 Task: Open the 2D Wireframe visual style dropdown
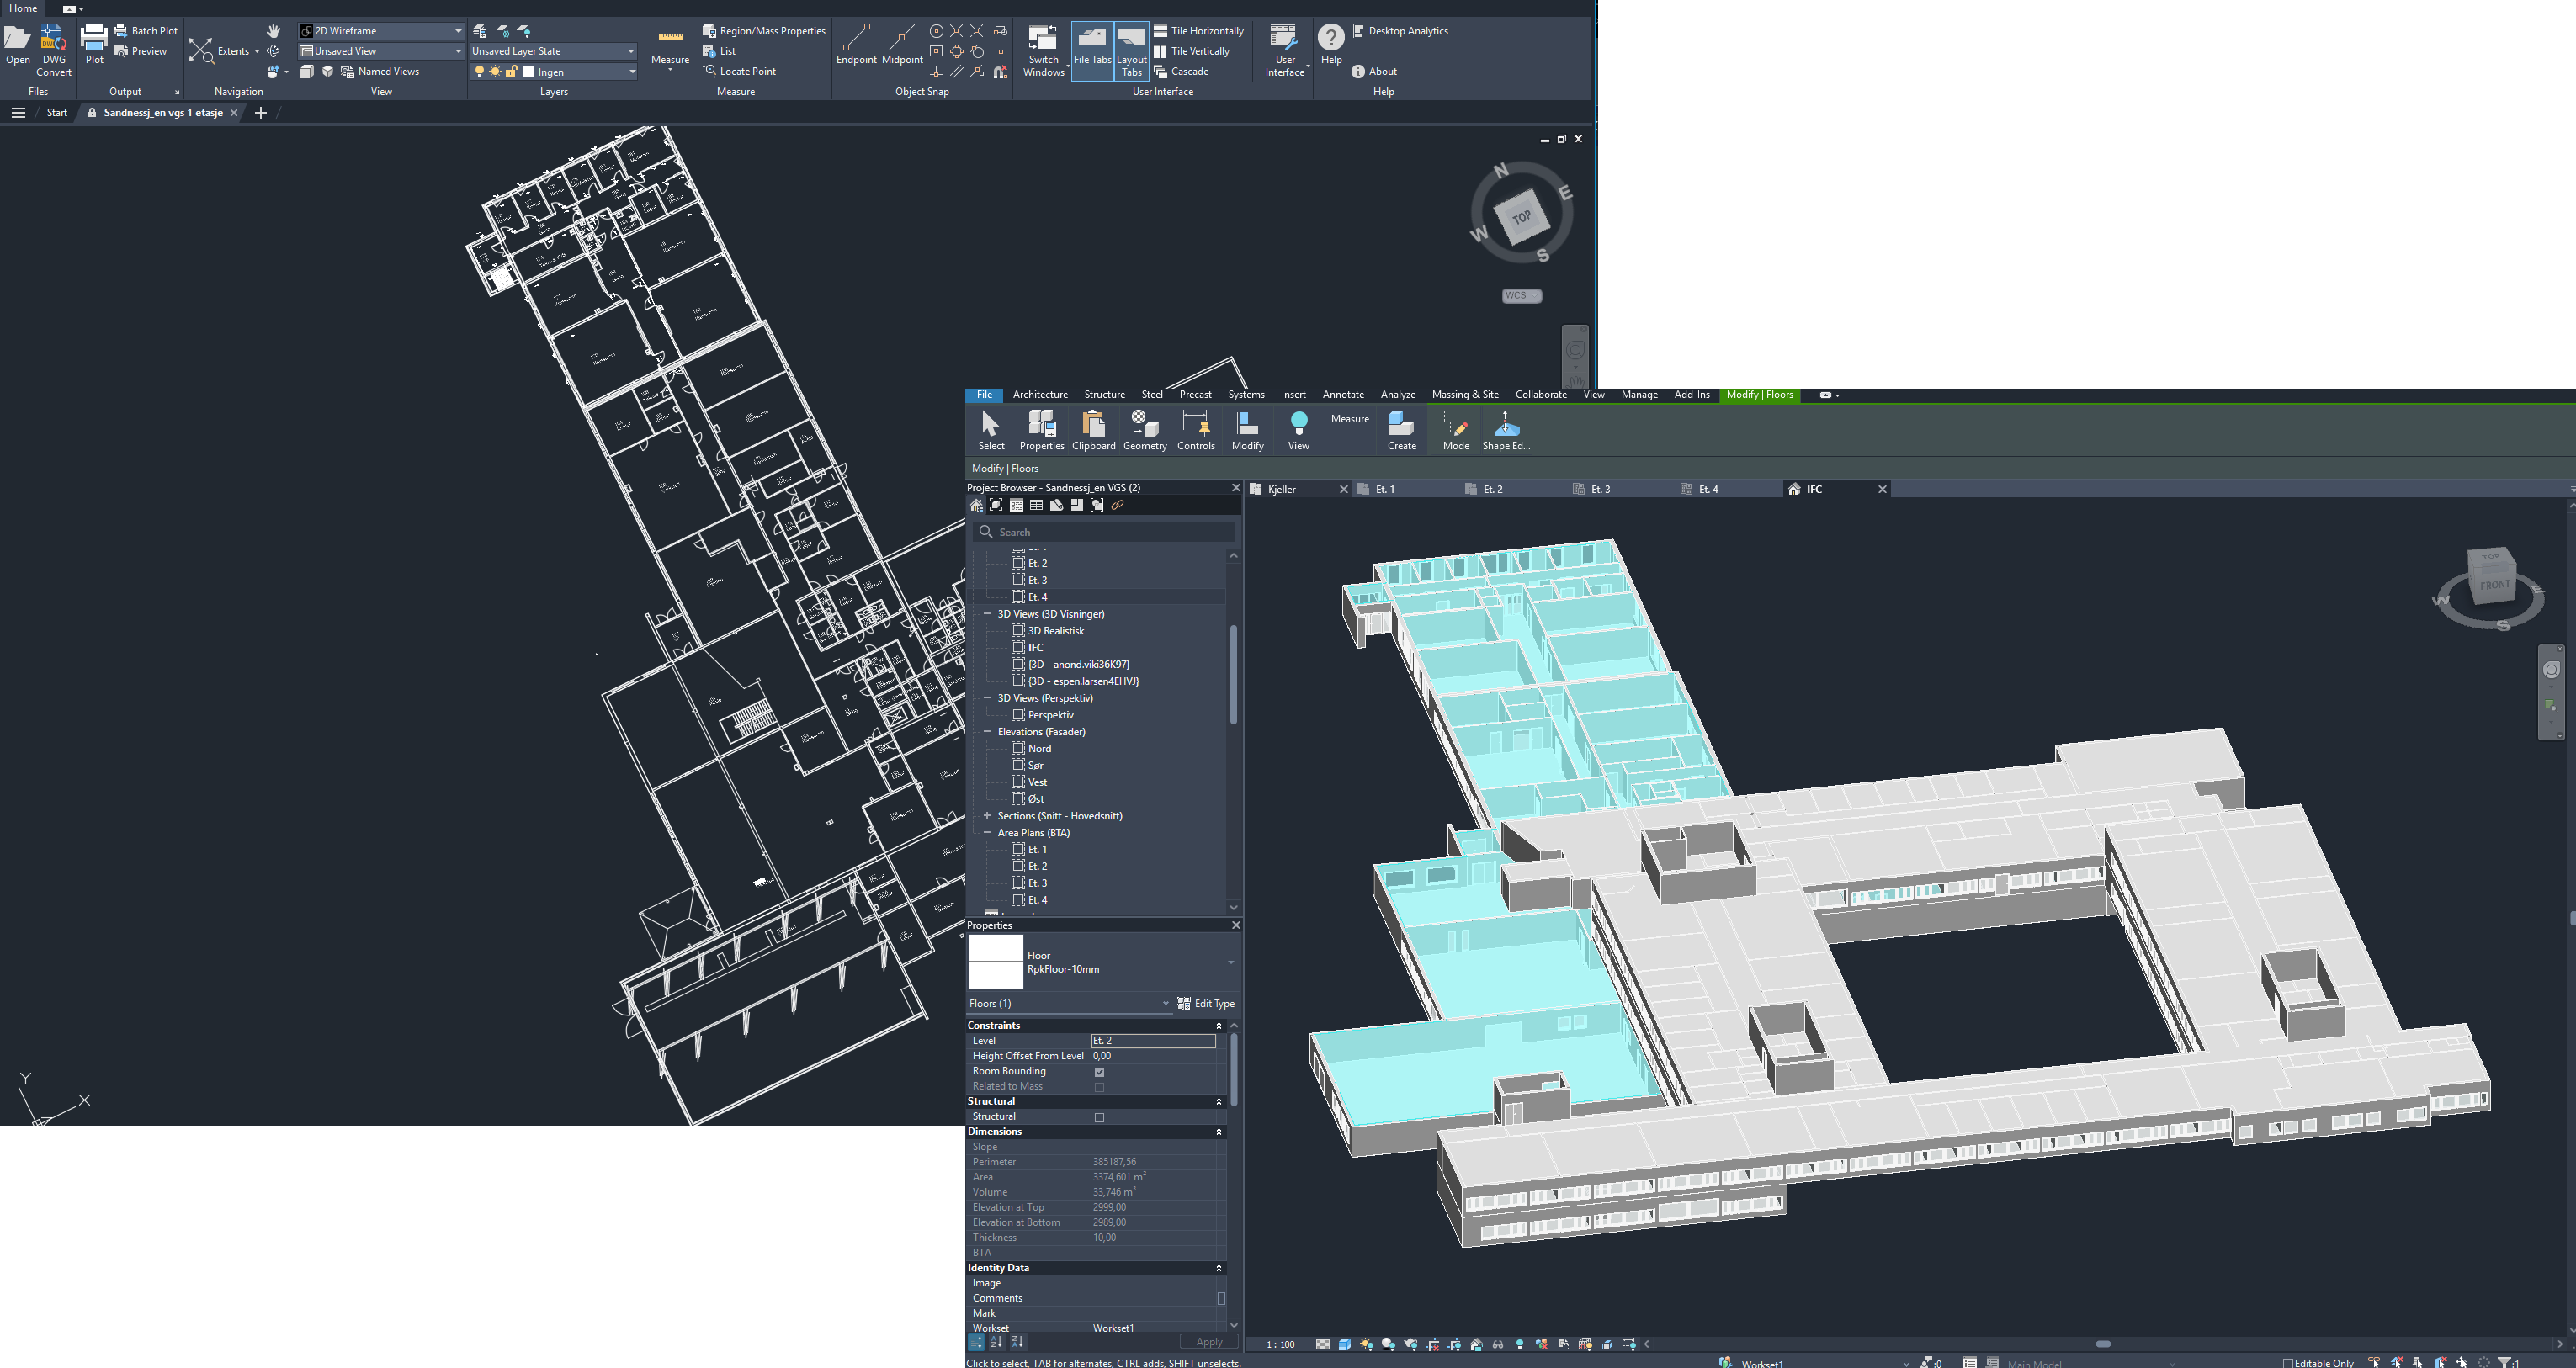[381, 31]
